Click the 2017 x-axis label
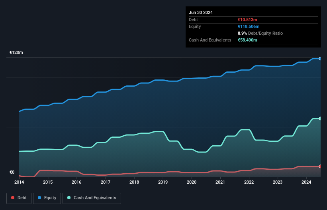 click(x=106, y=182)
